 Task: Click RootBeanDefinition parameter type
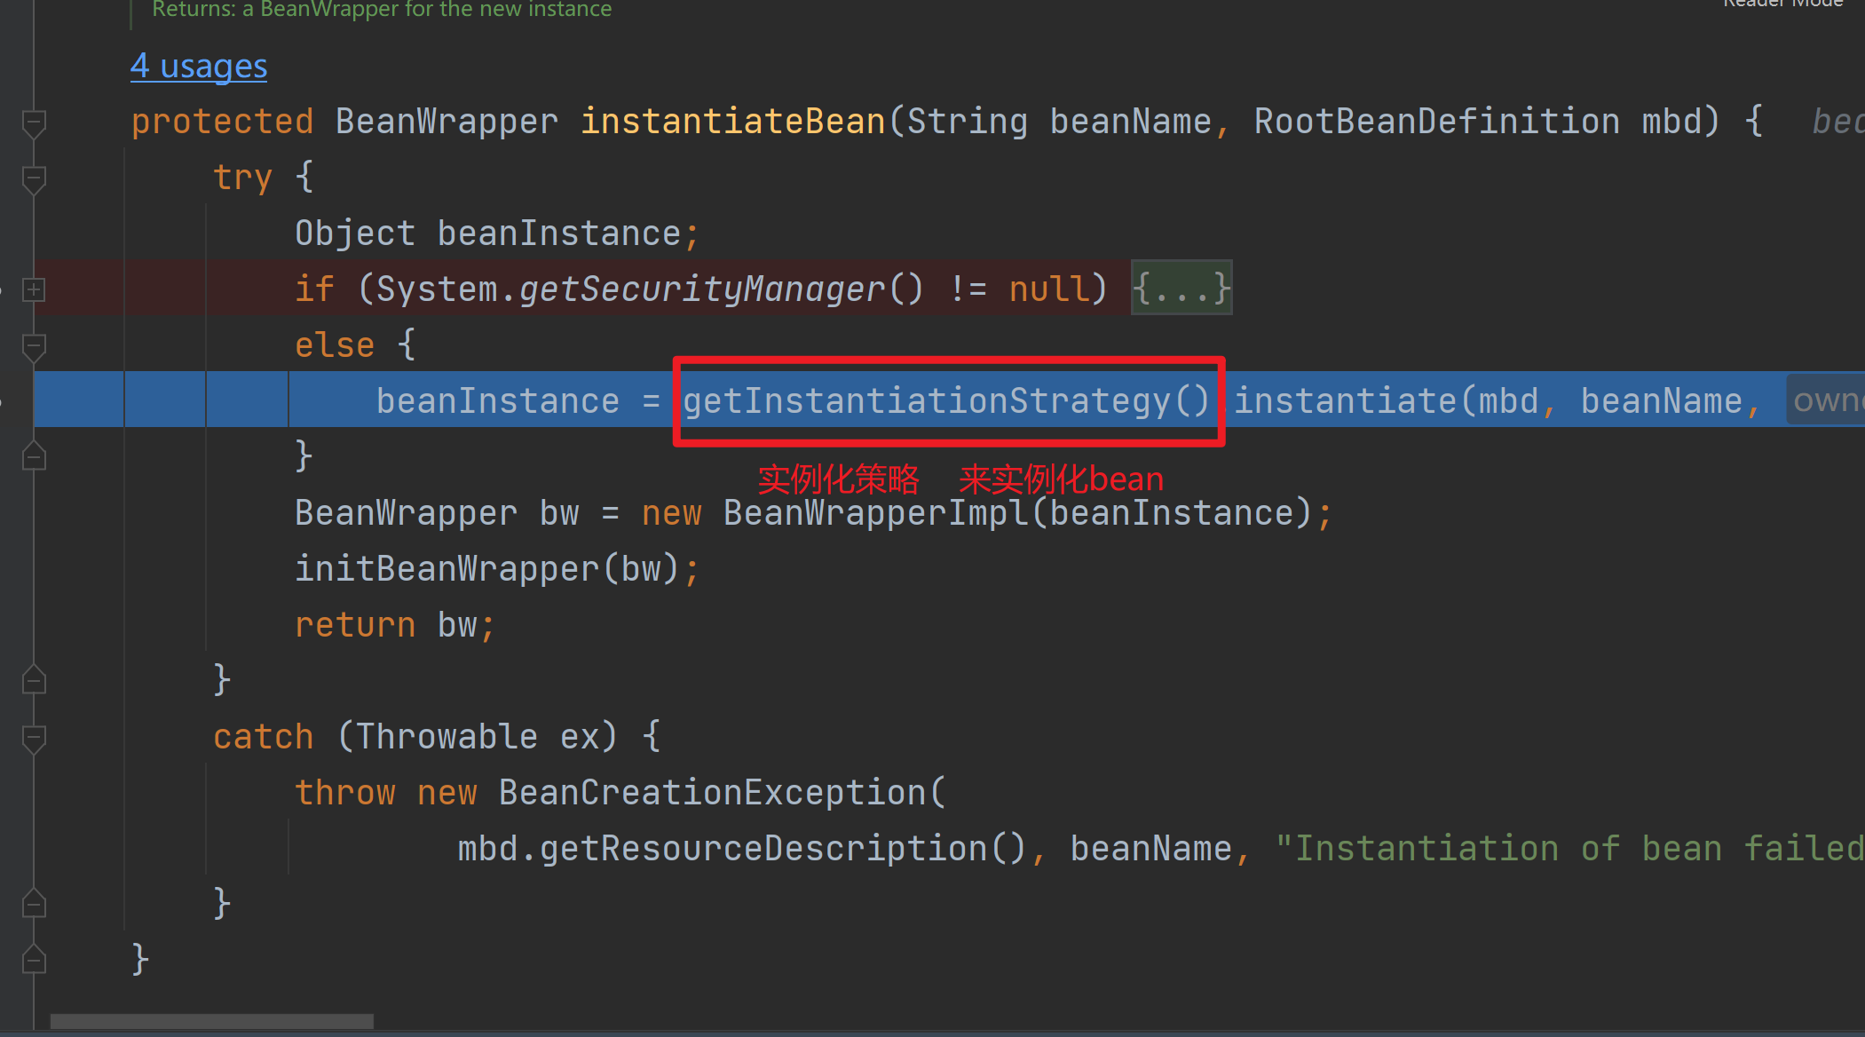coord(1437,122)
